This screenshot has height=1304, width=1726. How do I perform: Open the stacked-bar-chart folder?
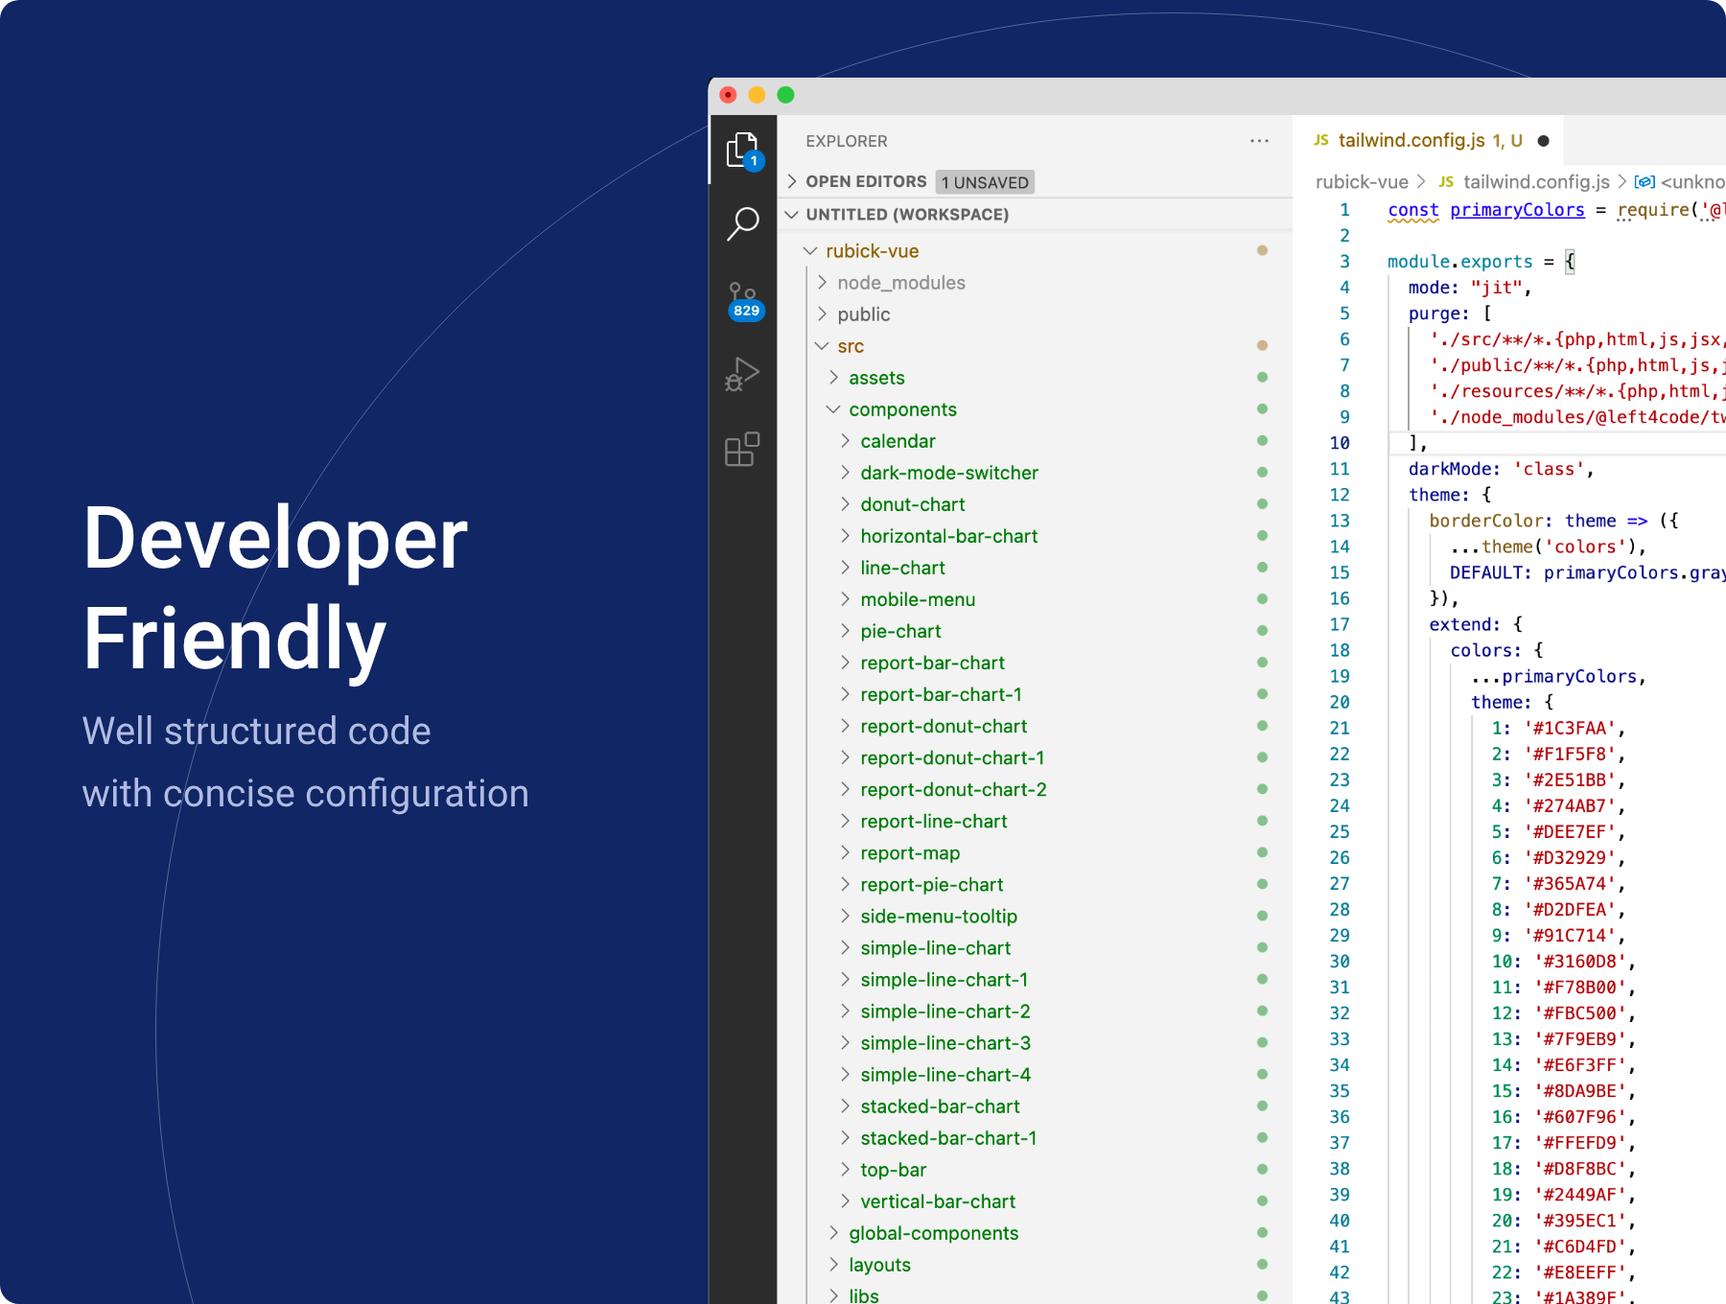click(x=1035, y=1106)
